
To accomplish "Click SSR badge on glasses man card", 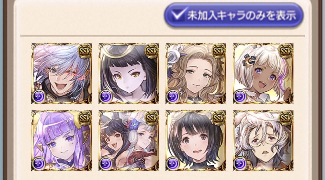I will pyautogui.click(x=286, y=118).
